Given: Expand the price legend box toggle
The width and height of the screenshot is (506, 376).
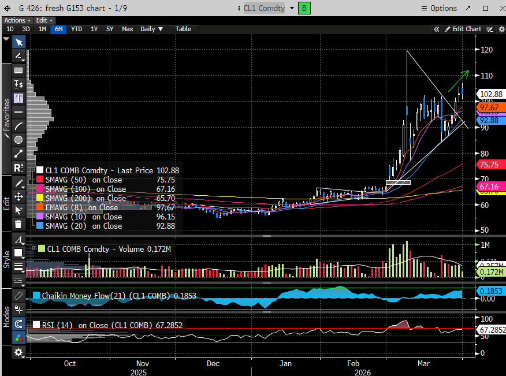Looking at the screenshot, I should click(33, 170).
